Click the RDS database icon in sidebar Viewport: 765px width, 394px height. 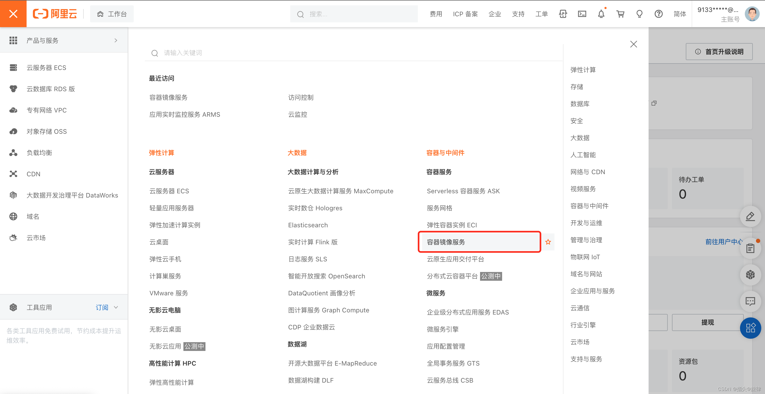tap(13, 89)
